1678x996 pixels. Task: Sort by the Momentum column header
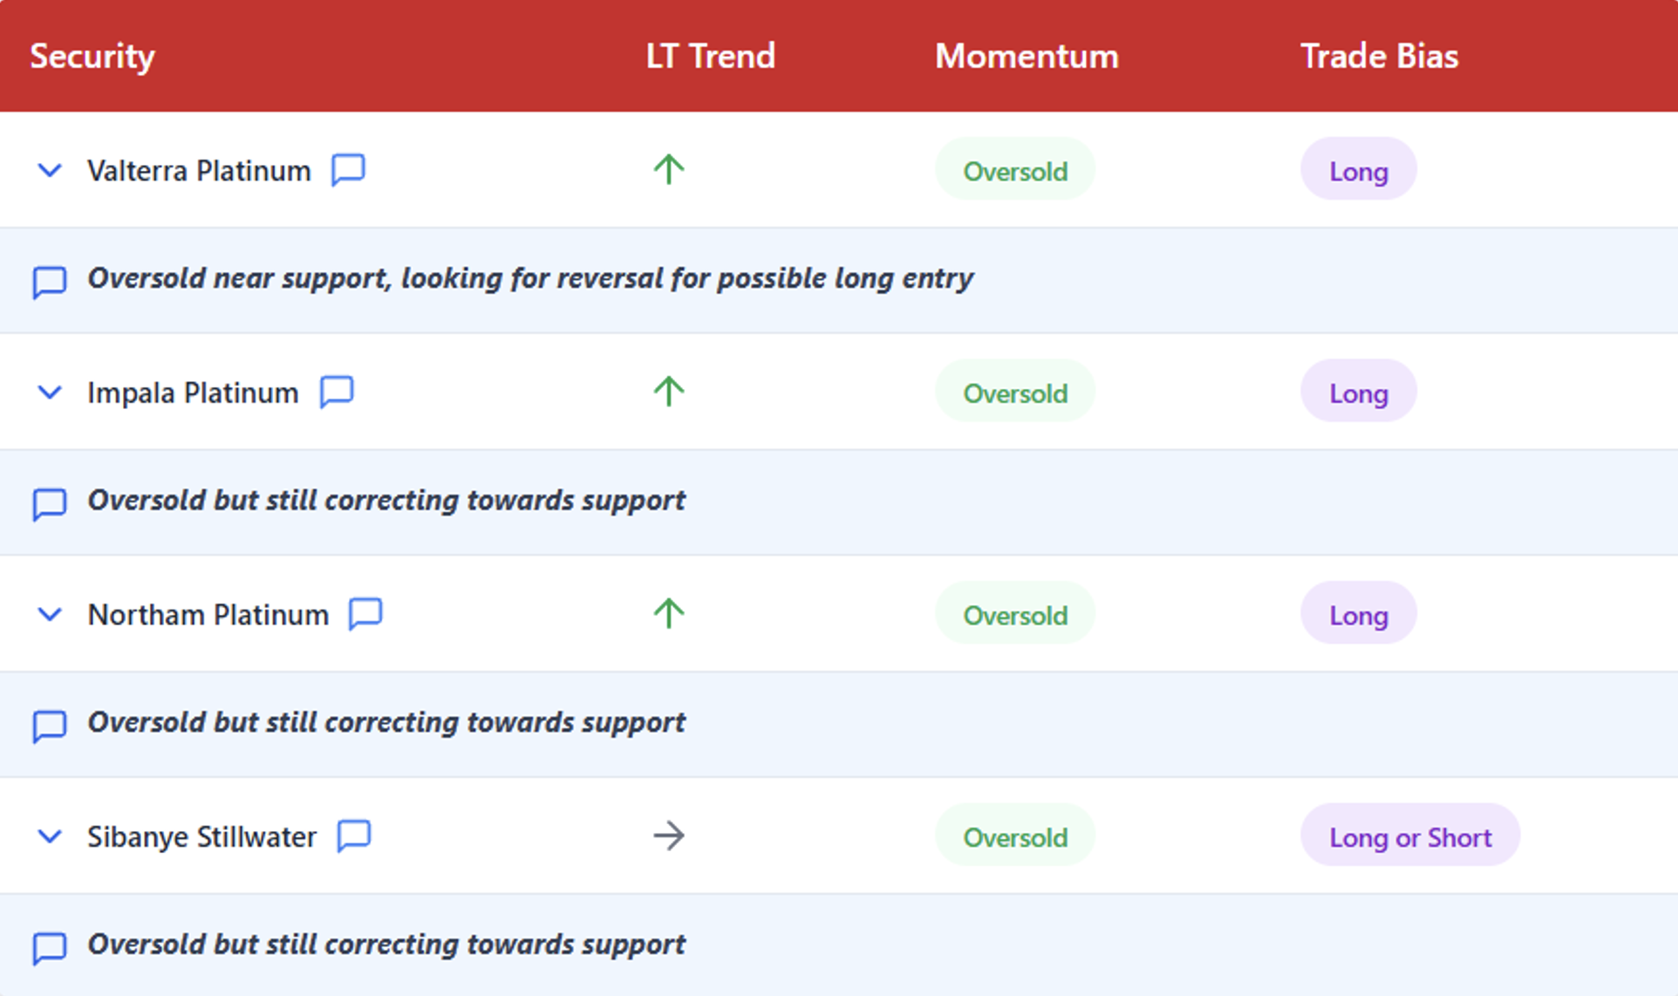[x=1027, y=56]
